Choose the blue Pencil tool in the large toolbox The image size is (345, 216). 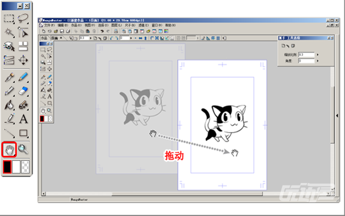tap(23, 77)
